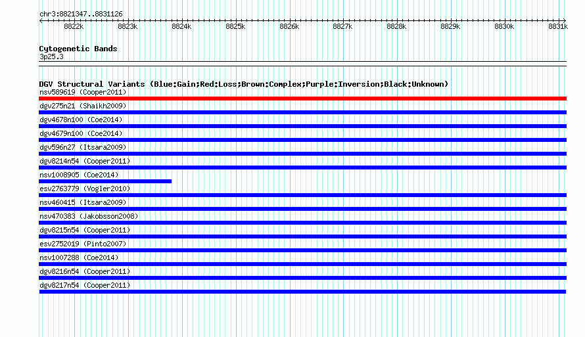This screenshot has width=585, height=337.
Task: Open the nsv1007288 (Coe2014) label
Action: (79, 258)
